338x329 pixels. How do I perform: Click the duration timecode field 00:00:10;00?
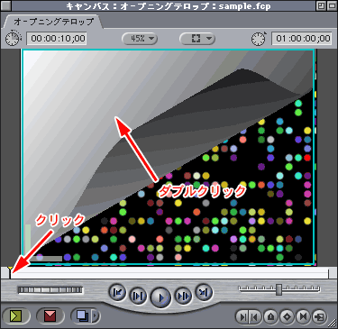pos(57,39)
